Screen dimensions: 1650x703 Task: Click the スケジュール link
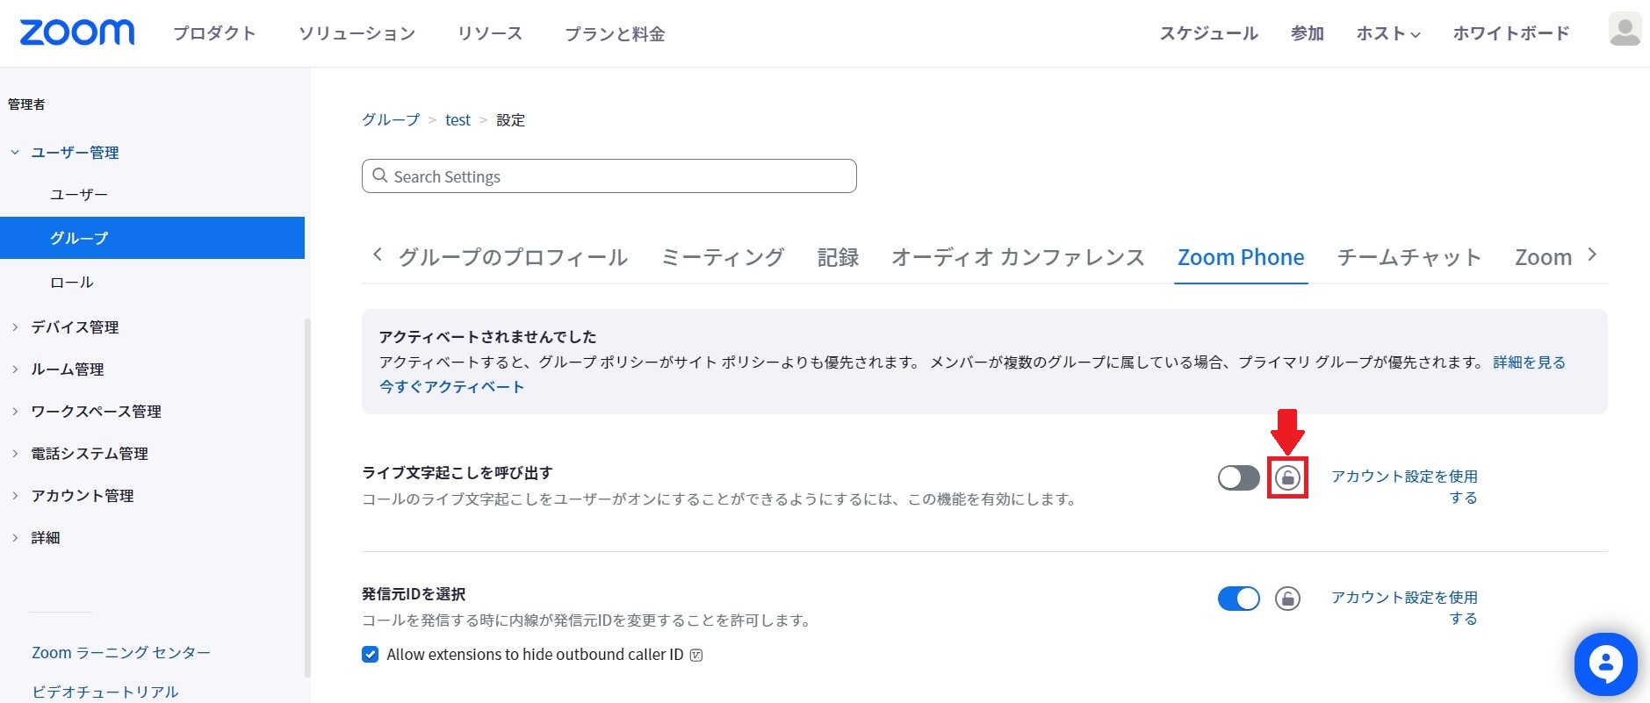point(1209,33)
